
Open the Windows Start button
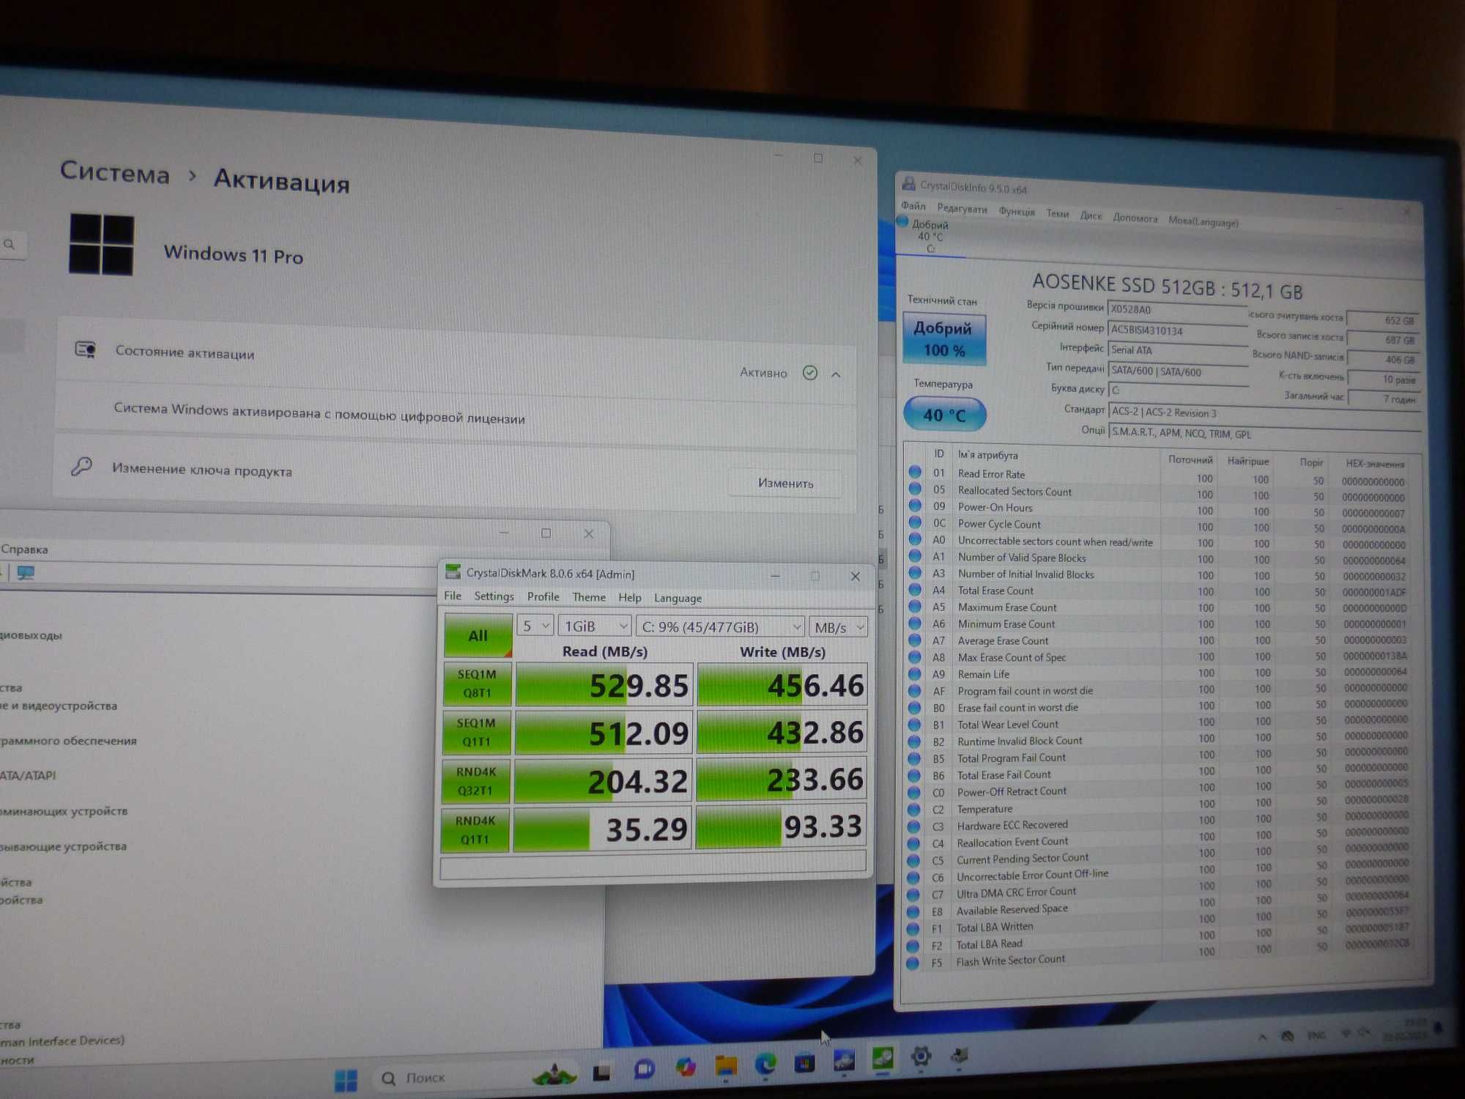coord(346,1079)
